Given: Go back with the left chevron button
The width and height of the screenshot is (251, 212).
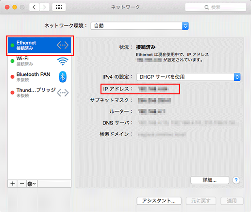Looking at the screenshot, I should pyautogui.click(x=34, y=7).
